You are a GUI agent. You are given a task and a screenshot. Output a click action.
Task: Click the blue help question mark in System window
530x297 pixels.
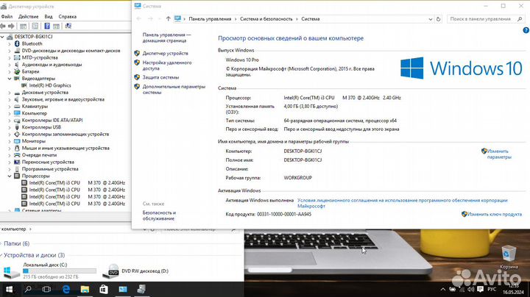coord(526,30)
